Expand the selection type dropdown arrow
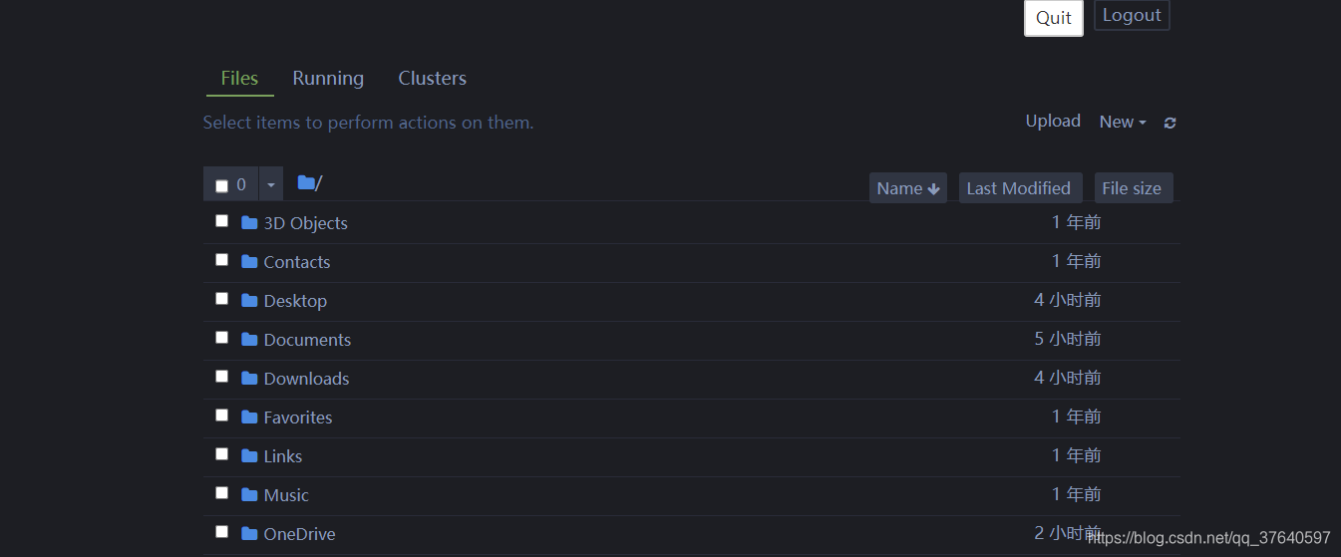 pyautogui.click(x=270, y=184)
